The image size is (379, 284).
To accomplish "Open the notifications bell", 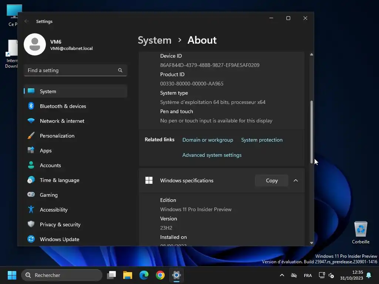I will [369, 275].
